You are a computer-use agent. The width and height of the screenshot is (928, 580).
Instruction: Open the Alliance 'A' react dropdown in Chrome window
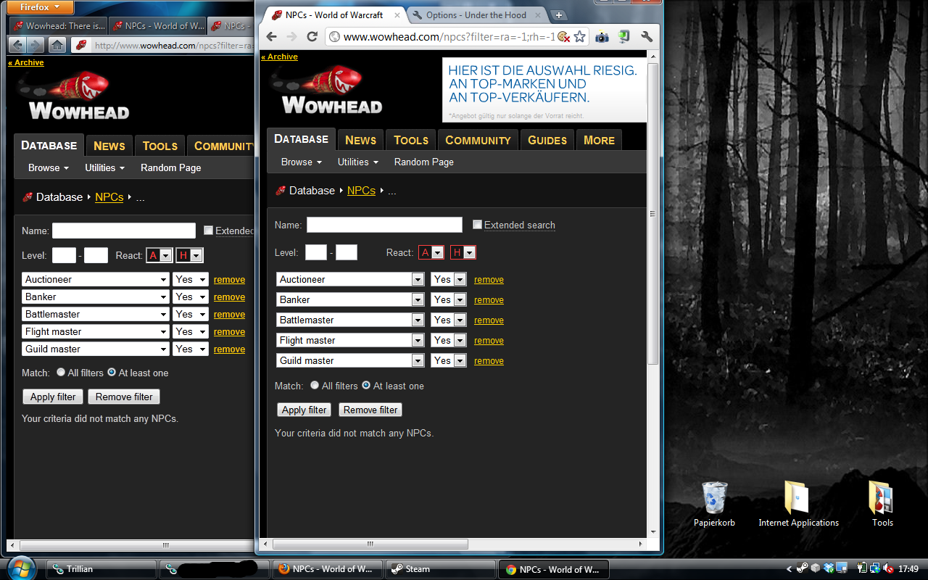431,252
